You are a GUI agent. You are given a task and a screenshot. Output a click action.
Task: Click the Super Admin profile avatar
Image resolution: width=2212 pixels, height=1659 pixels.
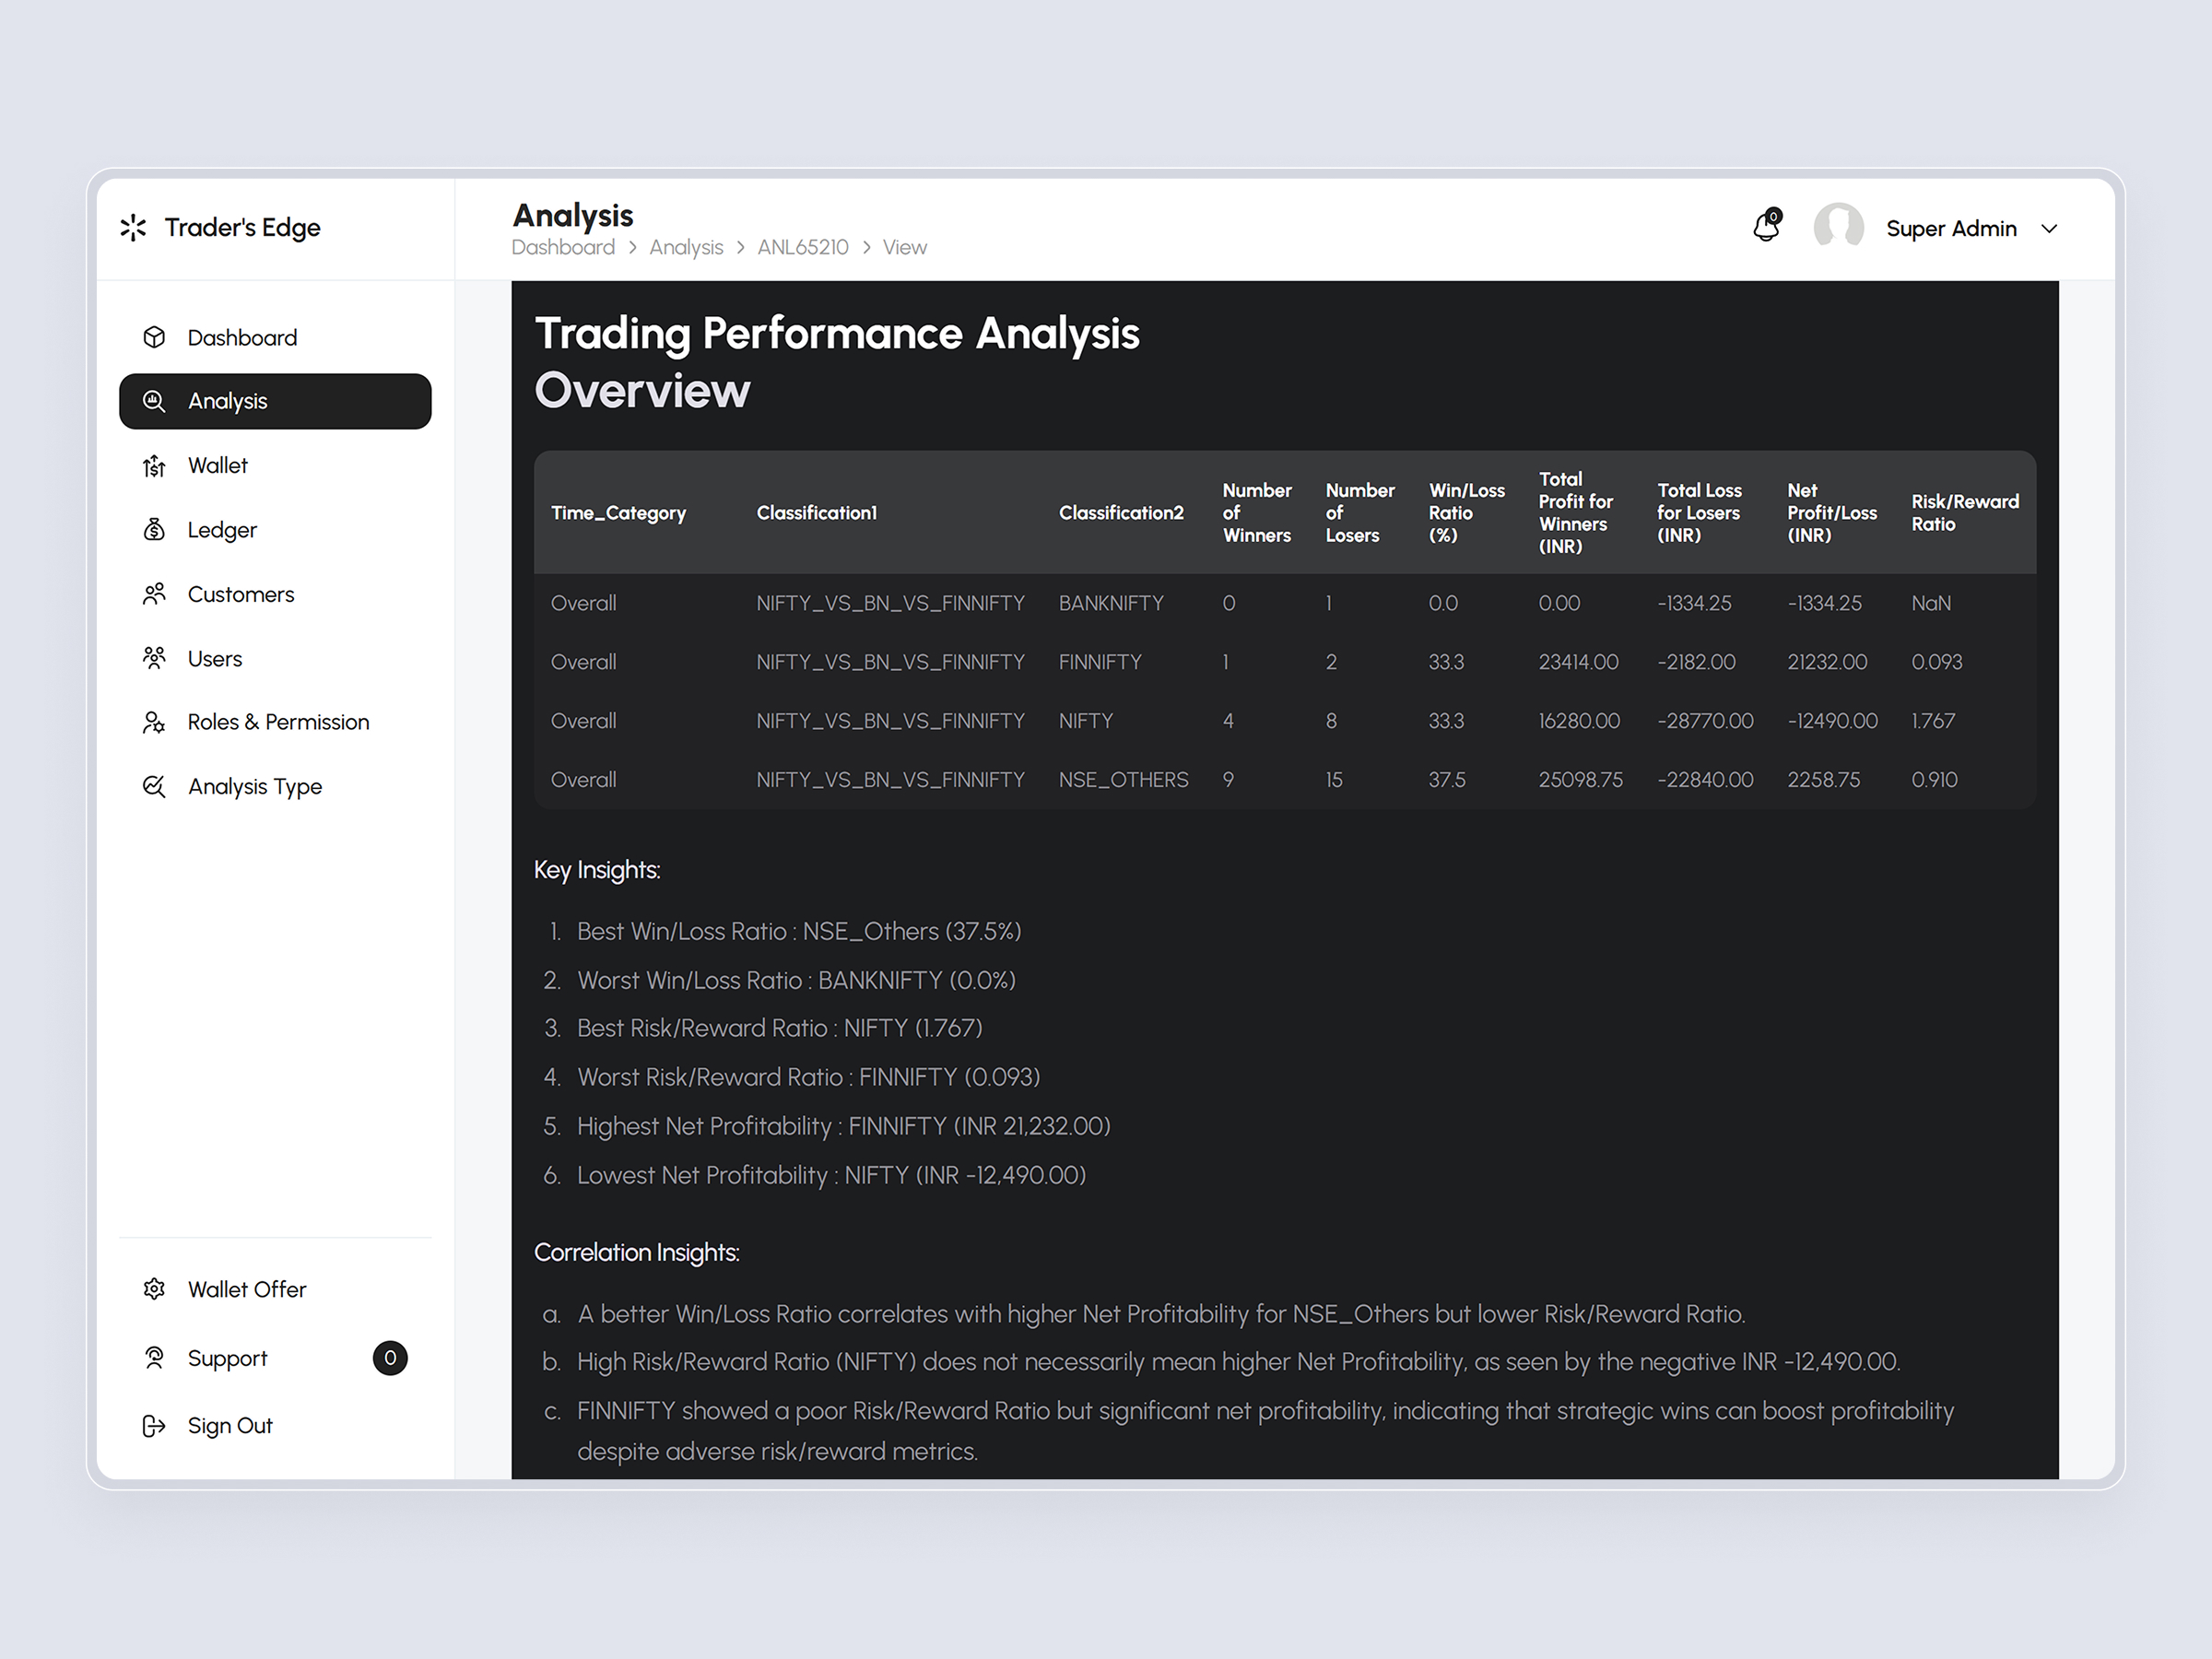click(x=1838, y=227)
